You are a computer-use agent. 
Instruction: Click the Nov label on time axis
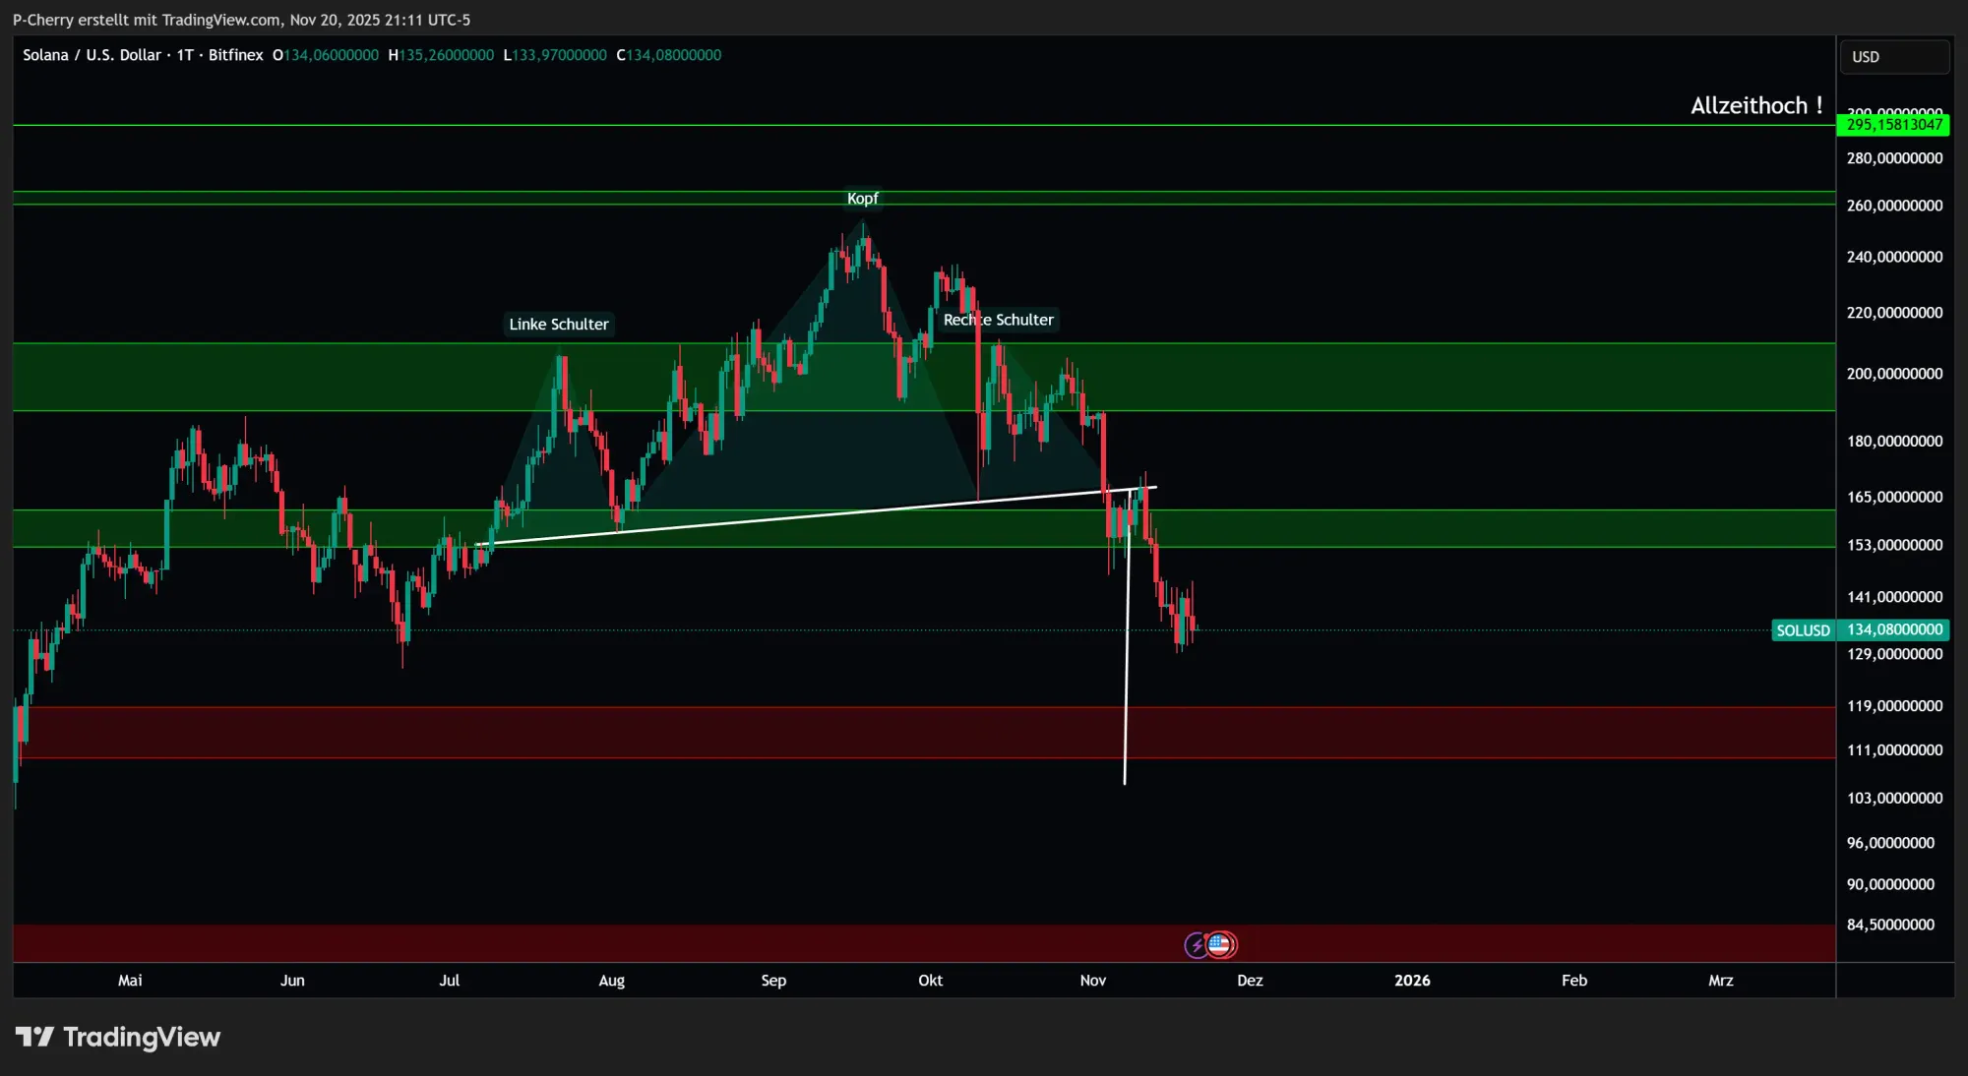click(x=1093, y=981)
